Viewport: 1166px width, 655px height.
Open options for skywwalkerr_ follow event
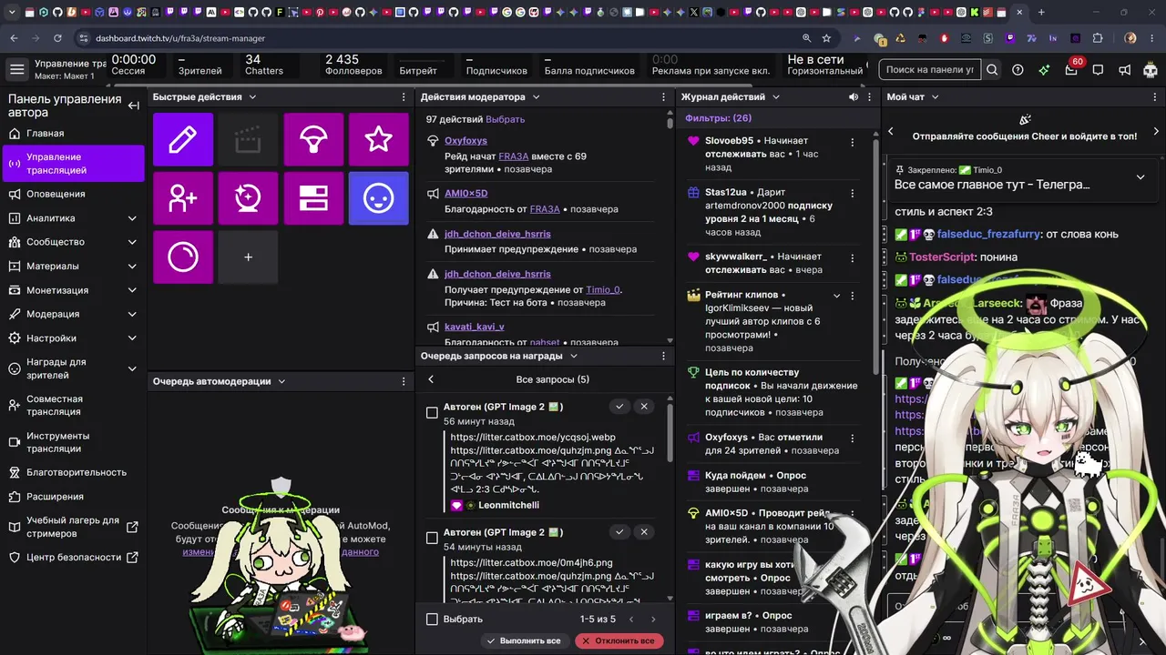click(x=853, y=257)
